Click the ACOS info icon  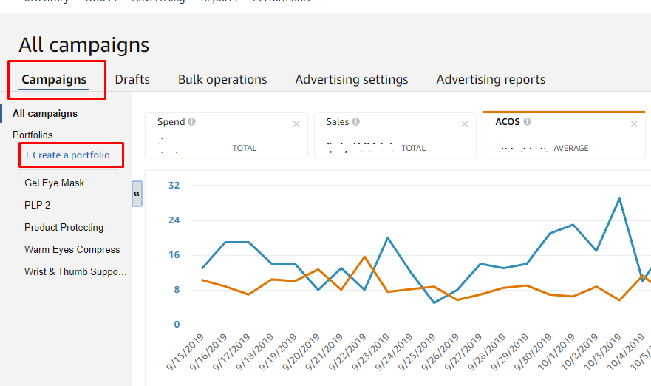point(527,122)
